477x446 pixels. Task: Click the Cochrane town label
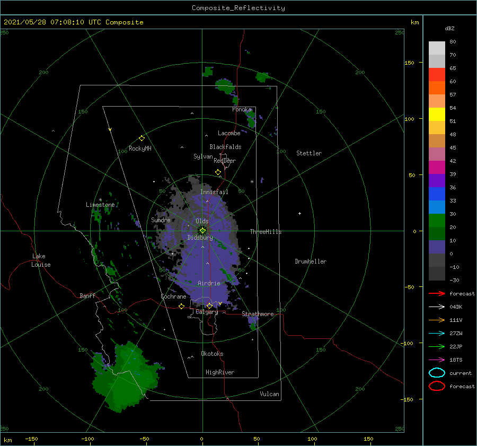click(173, 296)
